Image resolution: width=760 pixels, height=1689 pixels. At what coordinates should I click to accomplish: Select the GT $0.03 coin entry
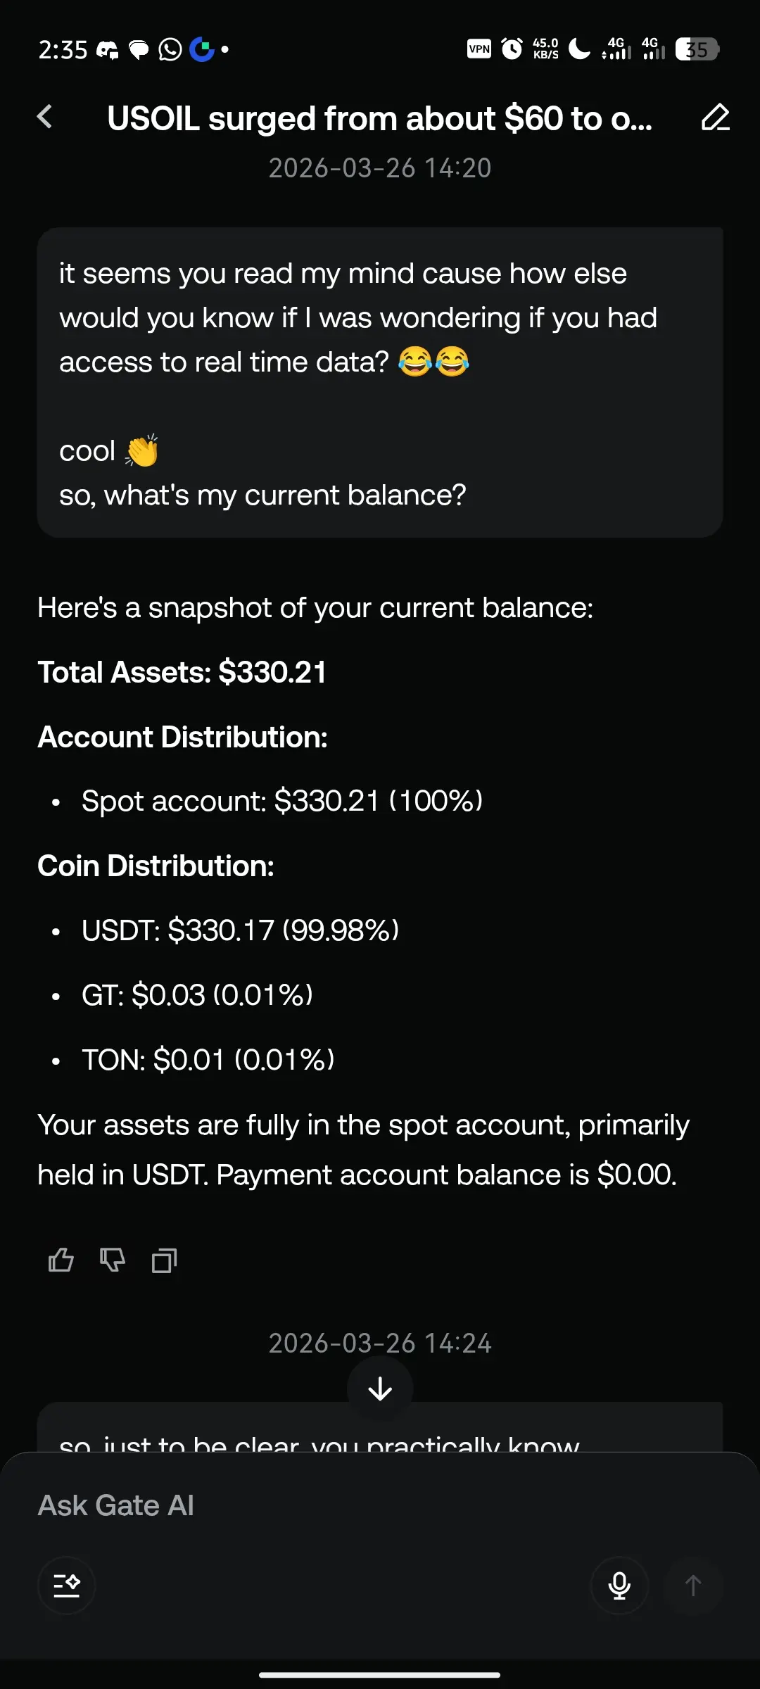click(x=197, y=995)
